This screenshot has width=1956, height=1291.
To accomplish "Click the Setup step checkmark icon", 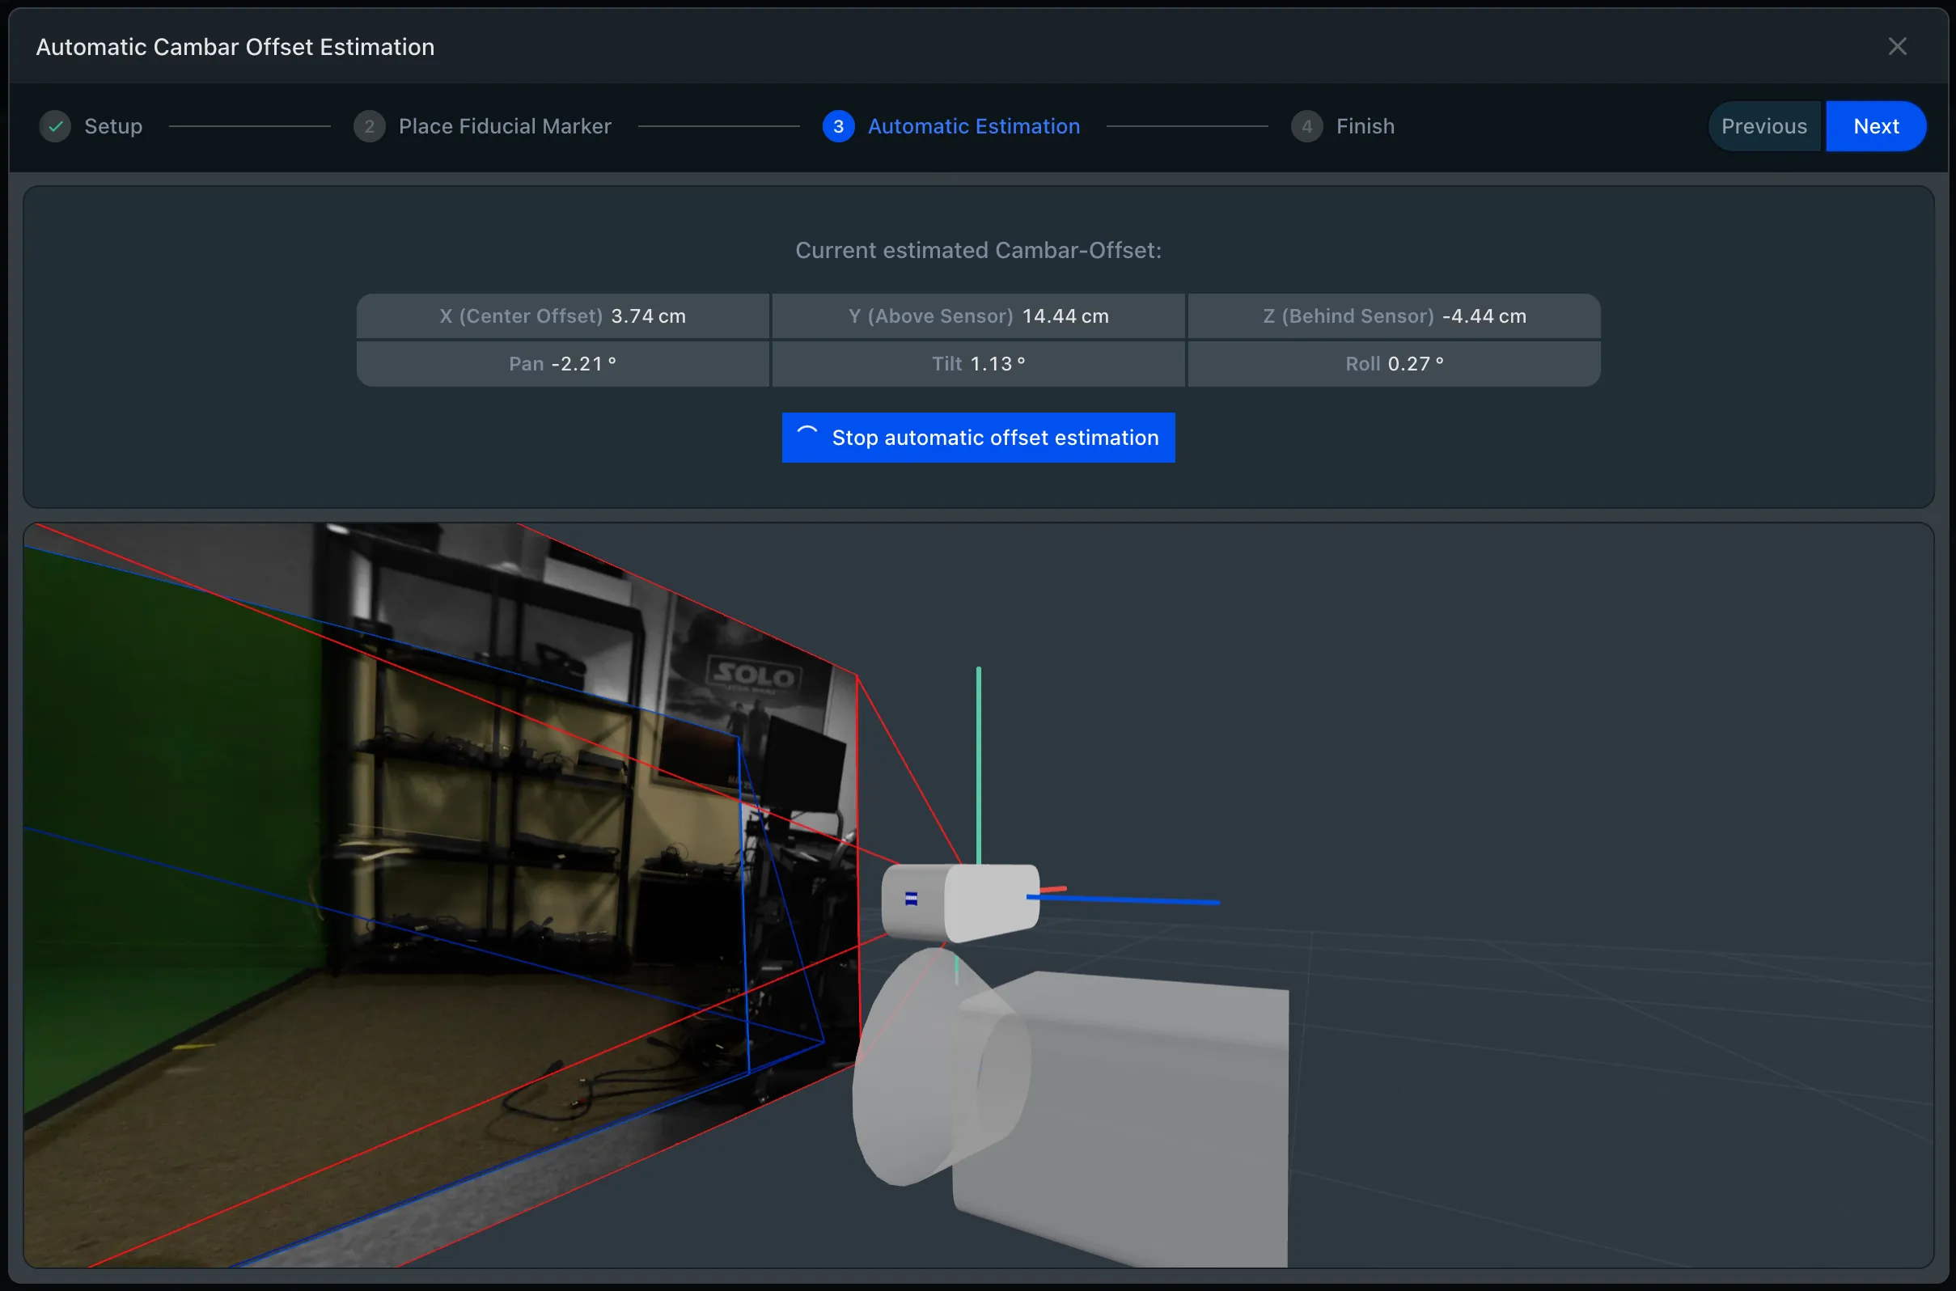I will tap(55, 126).
